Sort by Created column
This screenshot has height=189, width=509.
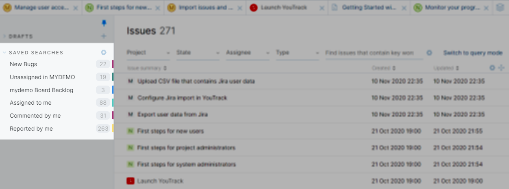pos(383,68)
